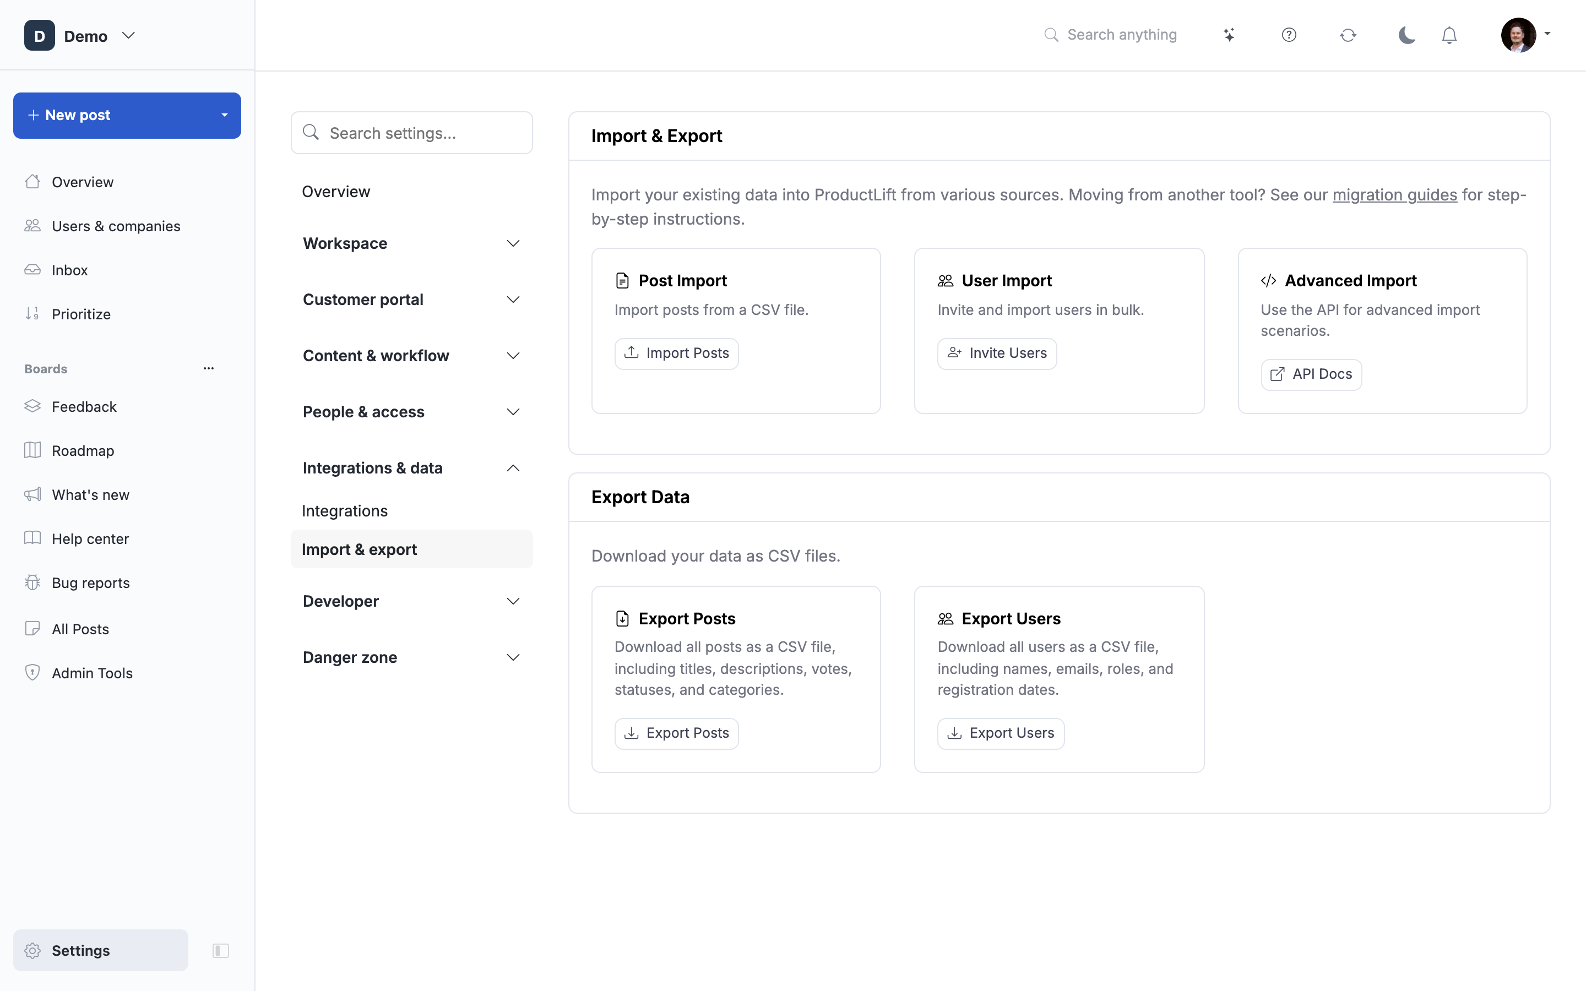The width and height of the screenshot is (1586, 991).
Task: Open the New post dropdown arrow
Action: (225, 116)
